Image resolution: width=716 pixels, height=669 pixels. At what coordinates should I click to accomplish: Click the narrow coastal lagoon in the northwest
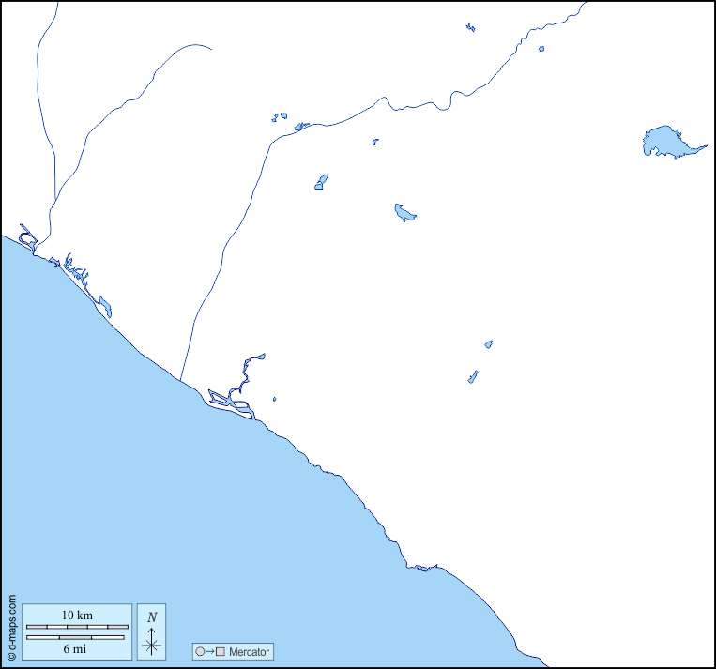[x=104, y=305]
